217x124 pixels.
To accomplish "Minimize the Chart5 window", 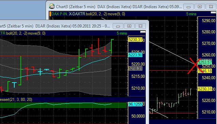I will coord(118,26).
